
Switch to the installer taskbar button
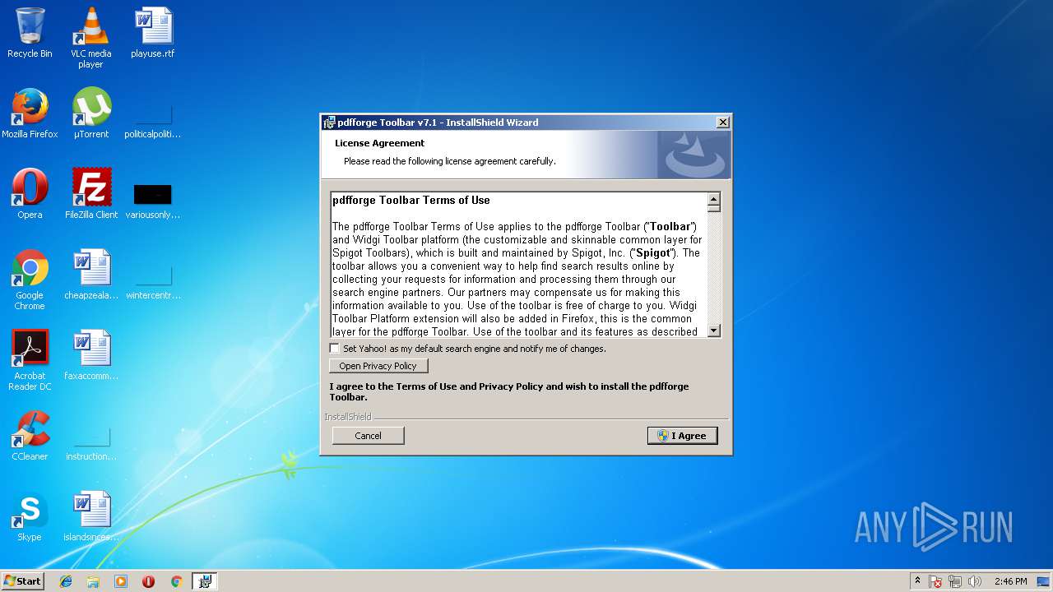click(205, 581)
